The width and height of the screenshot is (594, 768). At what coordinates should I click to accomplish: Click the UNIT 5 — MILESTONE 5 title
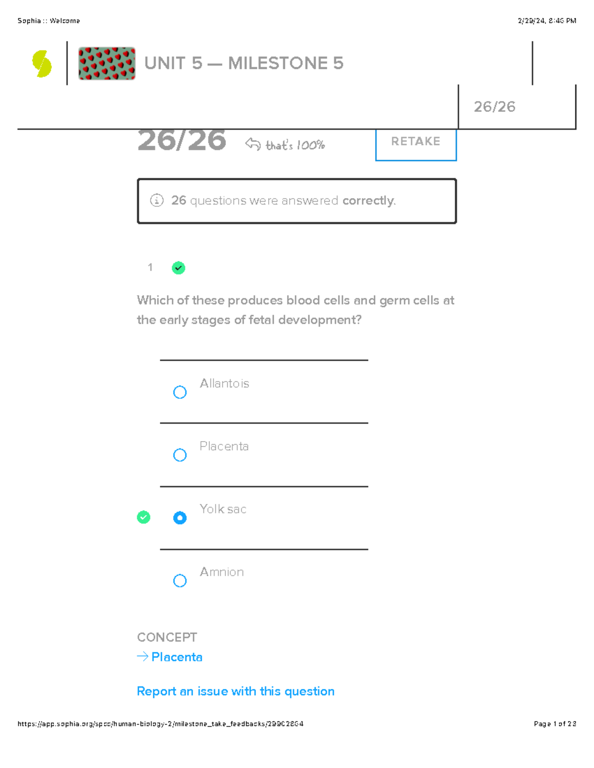(244, 63)
